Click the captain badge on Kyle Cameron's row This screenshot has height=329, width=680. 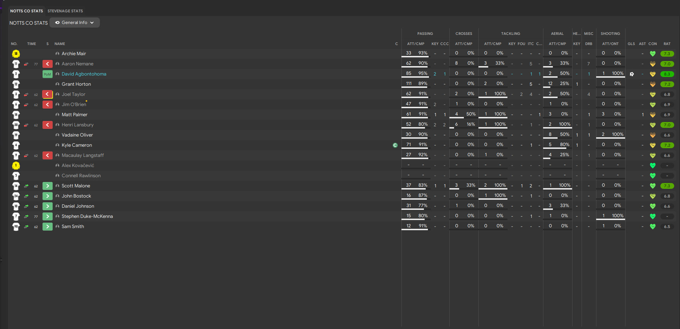(395, 145)
